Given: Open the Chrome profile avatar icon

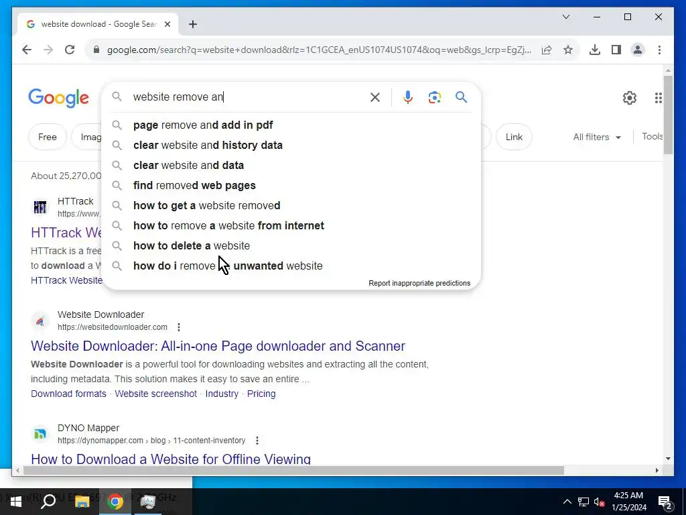Looking at the screenshot, I should [x=638, y=50].
